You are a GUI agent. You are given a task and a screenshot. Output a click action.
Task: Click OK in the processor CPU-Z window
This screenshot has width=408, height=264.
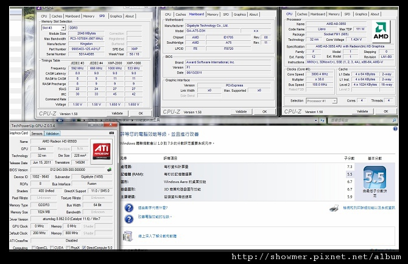386,111
